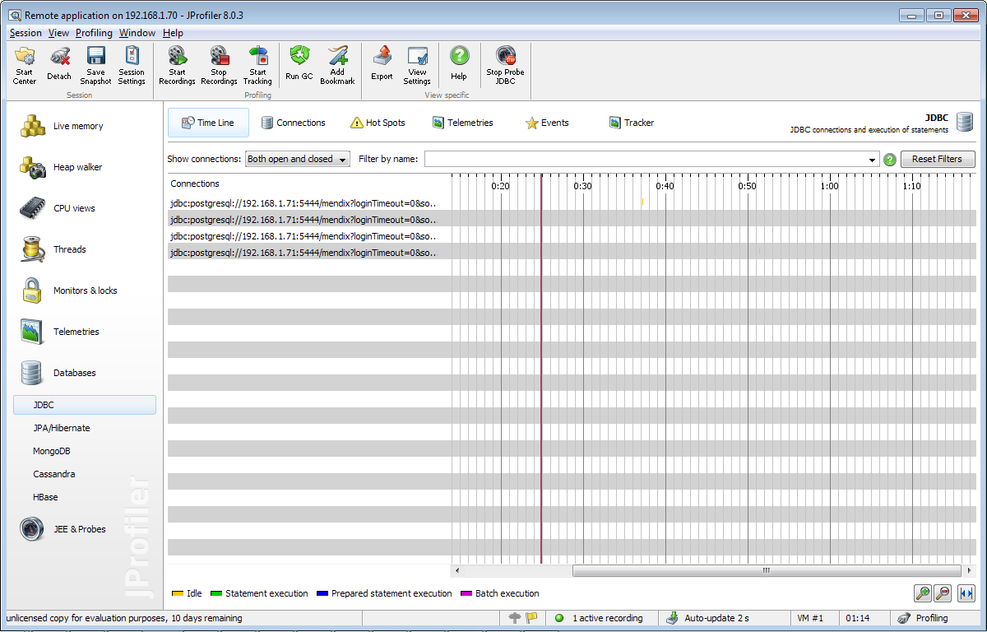Click the Connections column header
Screen dimensions: 987x632
coord(195,184)
